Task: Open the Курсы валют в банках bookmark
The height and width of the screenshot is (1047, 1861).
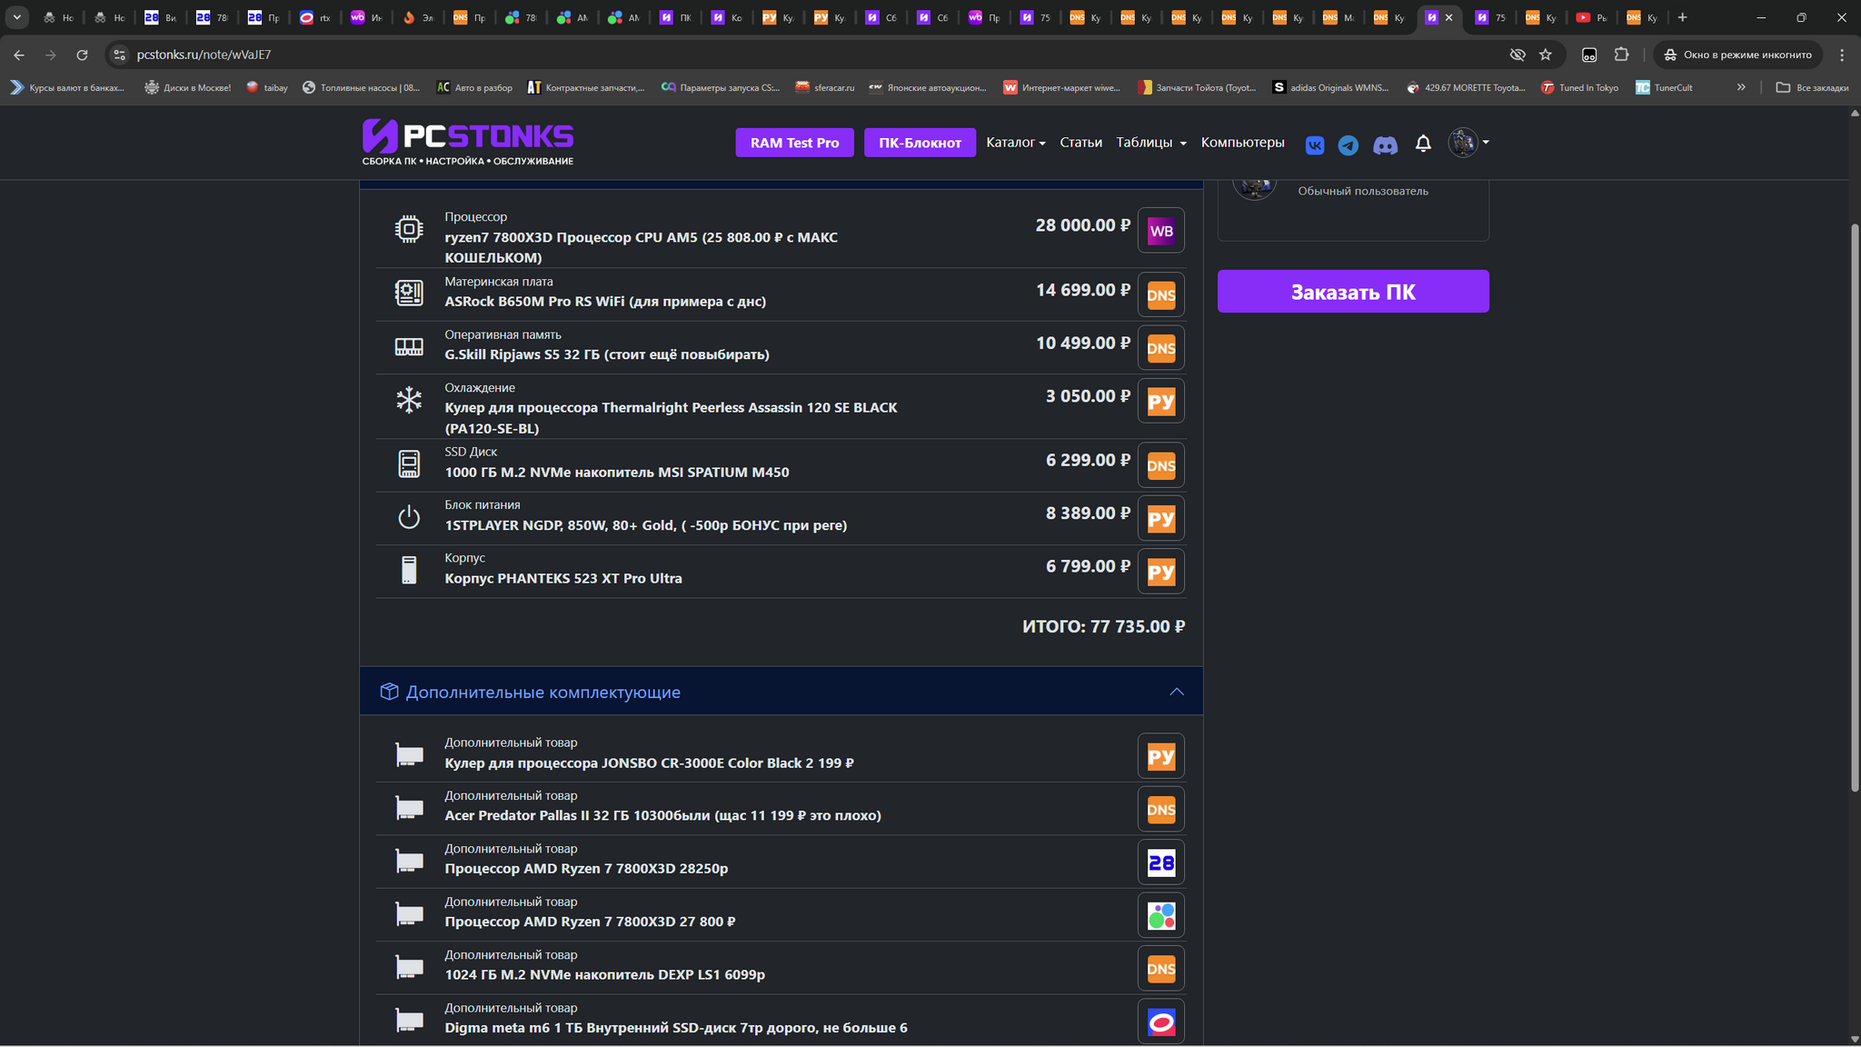Action: click(68, 87)
